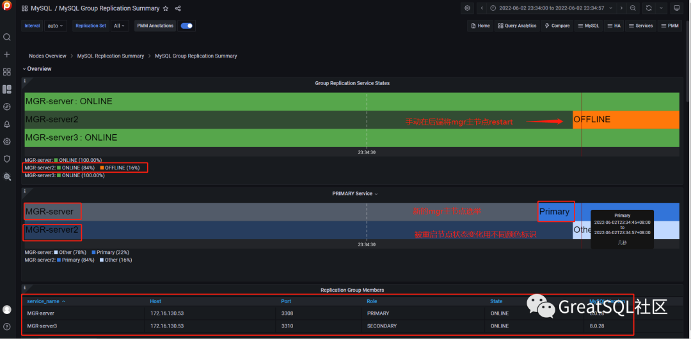Click the Replication Group Members panel title
This screenshot has height=339, width=691.
352,290
